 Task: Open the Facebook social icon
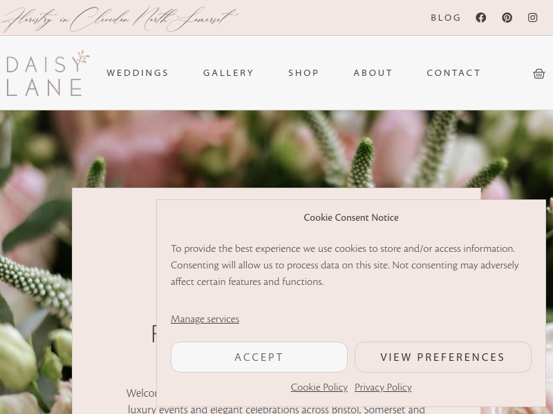[x=480, y=18]
